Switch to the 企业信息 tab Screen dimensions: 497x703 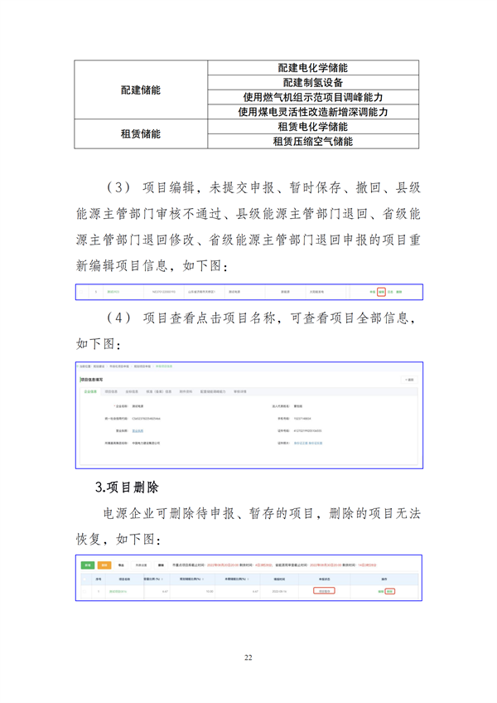coord(90,390)
